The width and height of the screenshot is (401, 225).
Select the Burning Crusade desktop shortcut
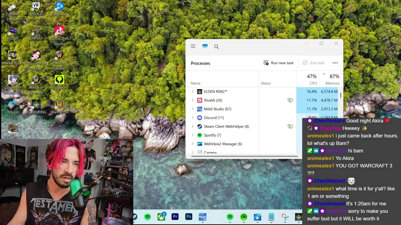pos(59,61)
